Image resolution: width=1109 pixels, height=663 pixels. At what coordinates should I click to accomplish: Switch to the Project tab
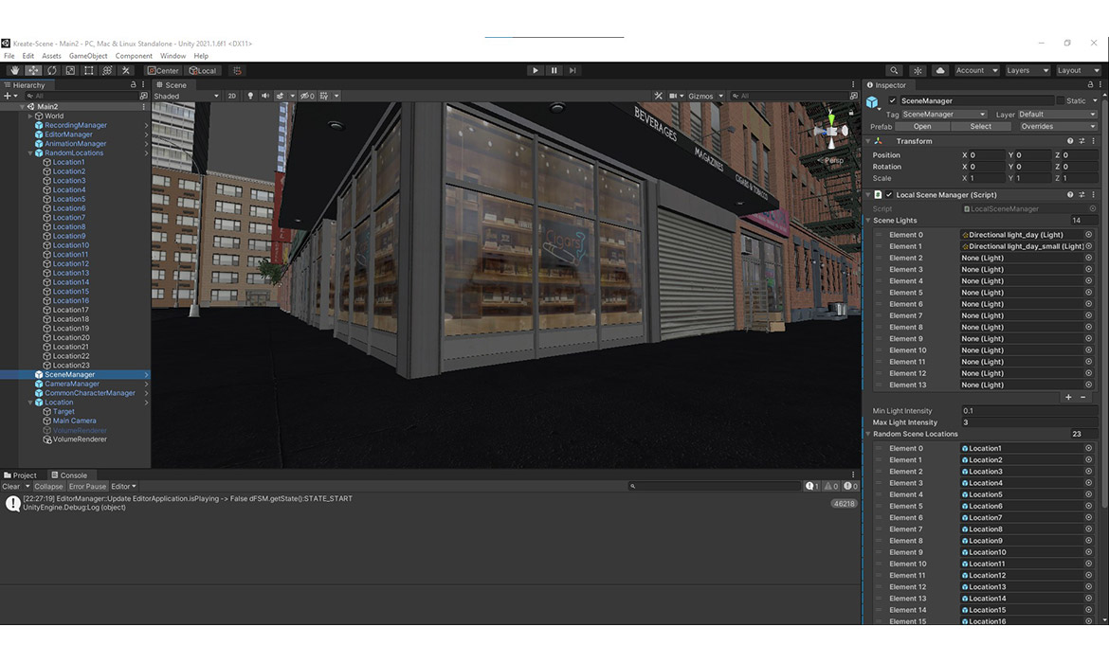click(21, 475)
